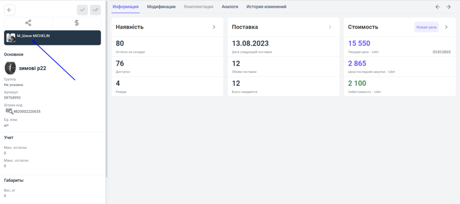Open the История изменений tab

266,7
